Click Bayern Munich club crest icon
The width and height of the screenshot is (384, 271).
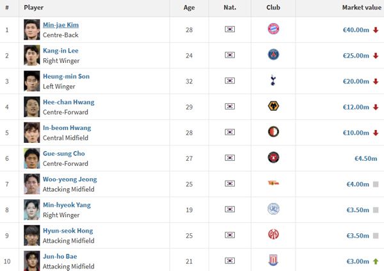(273, 29)
